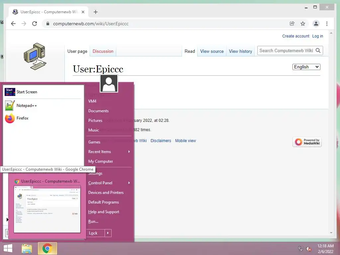
Task: Open Devices and Printers
Action: point(106,193)
